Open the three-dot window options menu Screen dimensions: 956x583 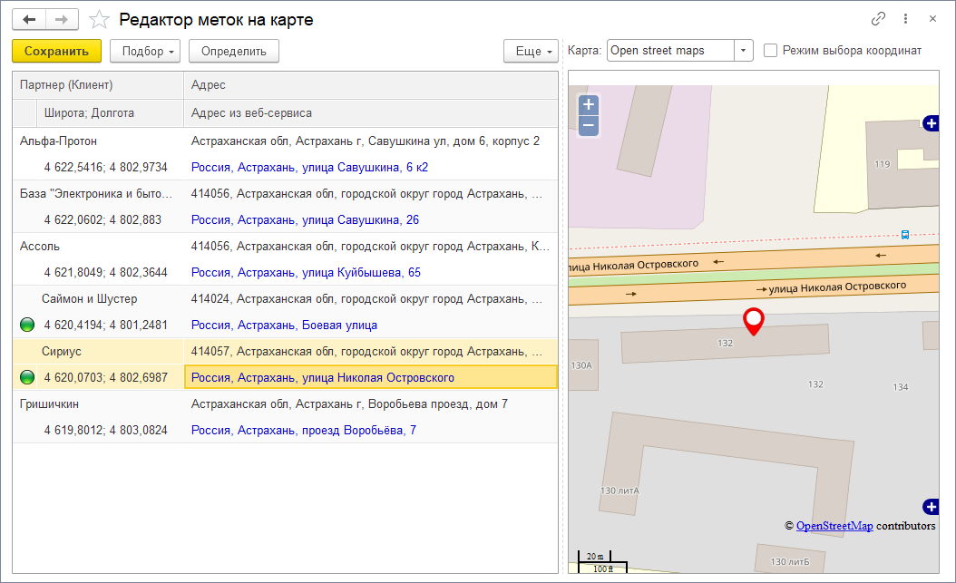(905, 19)
